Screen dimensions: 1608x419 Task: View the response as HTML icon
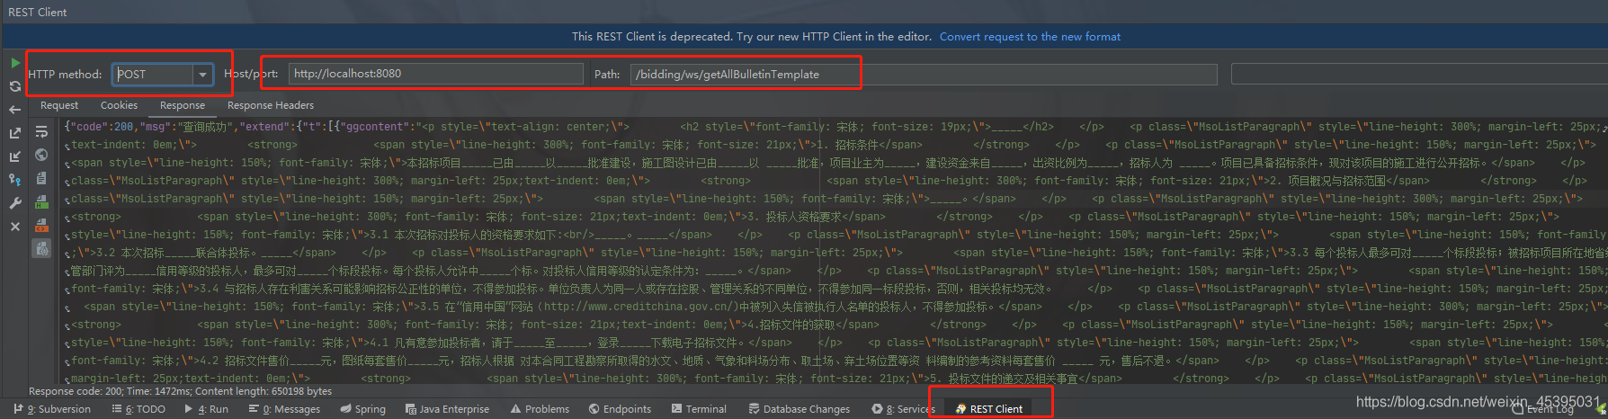(41, 202)
